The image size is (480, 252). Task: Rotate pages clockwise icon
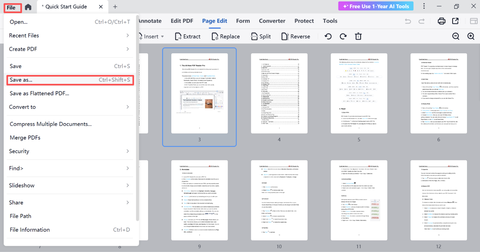(343, 37)
